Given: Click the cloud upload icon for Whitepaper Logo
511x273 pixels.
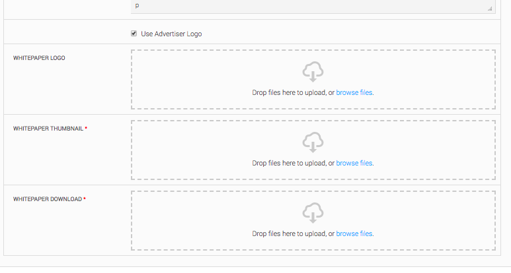Looking at the screenshot, I should 313,71.
